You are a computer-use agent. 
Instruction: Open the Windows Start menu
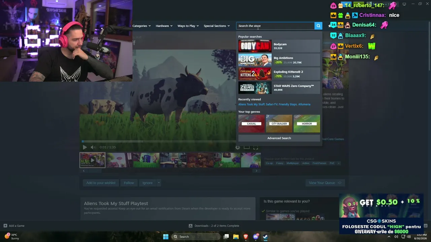click(166, 237)
